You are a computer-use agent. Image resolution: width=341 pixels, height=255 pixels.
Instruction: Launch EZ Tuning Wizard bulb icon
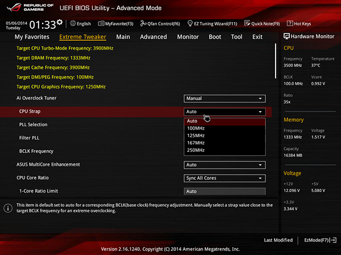pos(190,23)
